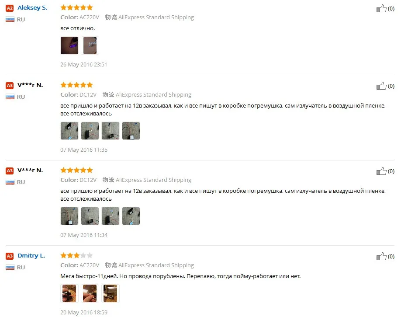The height and width of the screenshot is (317, 408).
Task: Click the A3 badge next to Dmitry L.
Action: pos(10,256)
